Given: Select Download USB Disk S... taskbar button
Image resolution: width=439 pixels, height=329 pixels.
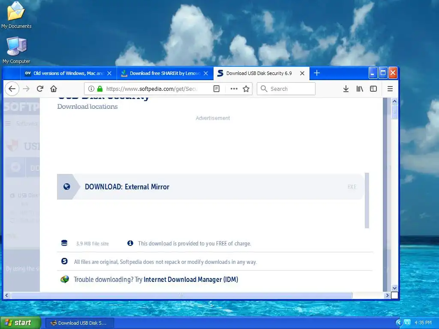Looking at the screenshot, I should pyautogui.click(x=79, y=323).
